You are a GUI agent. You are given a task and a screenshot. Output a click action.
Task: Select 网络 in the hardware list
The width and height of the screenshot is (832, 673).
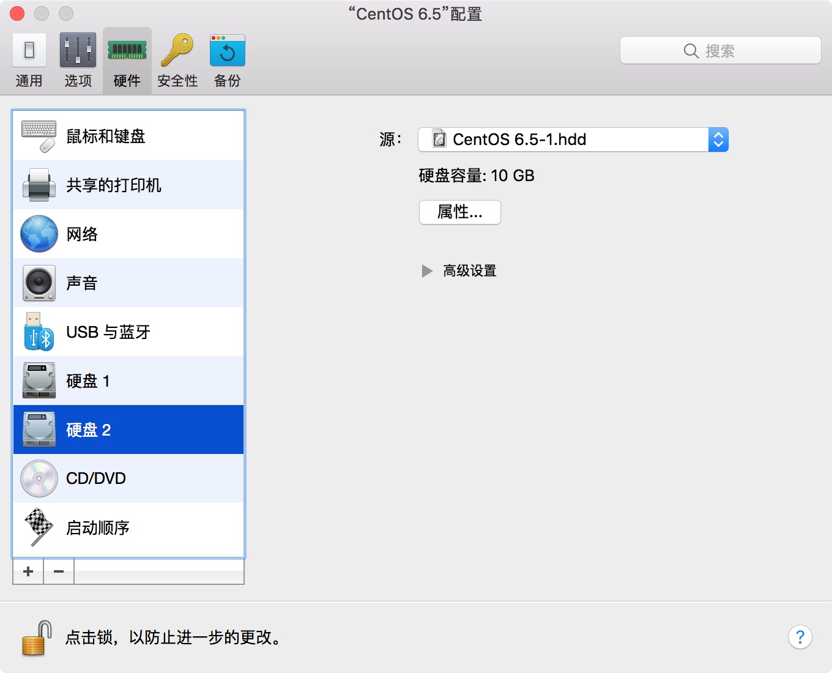coord(128,234)
